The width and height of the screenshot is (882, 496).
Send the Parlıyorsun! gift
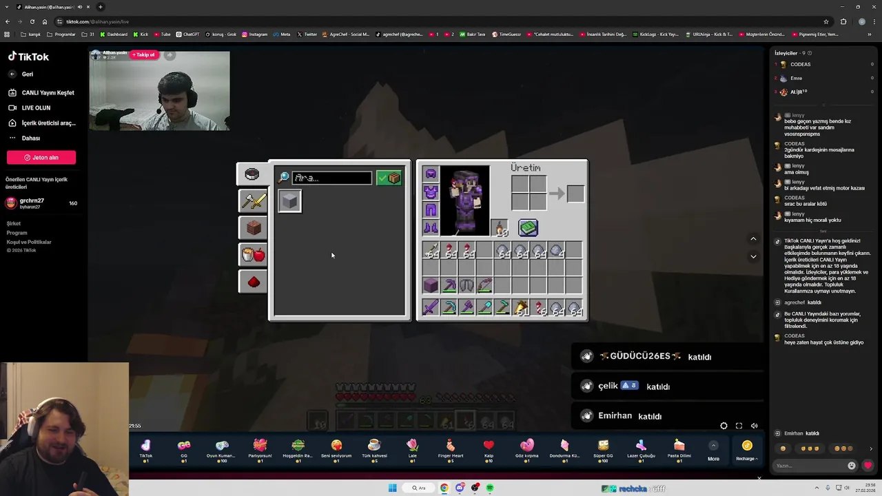[x=260, y=450]
